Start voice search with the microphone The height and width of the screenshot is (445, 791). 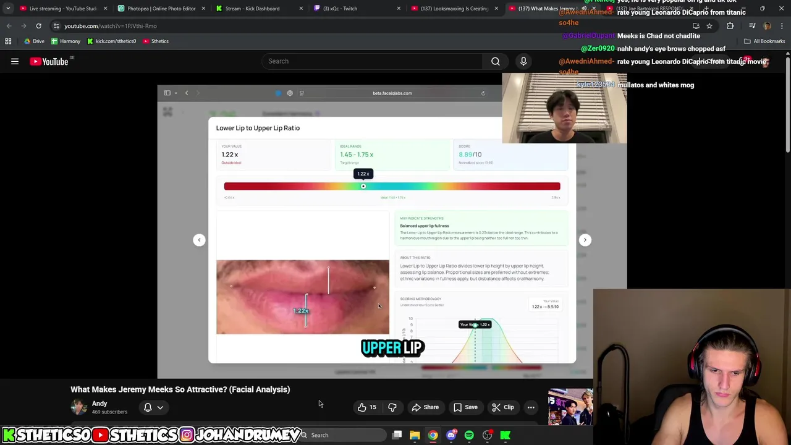click(x=523, y=61)
